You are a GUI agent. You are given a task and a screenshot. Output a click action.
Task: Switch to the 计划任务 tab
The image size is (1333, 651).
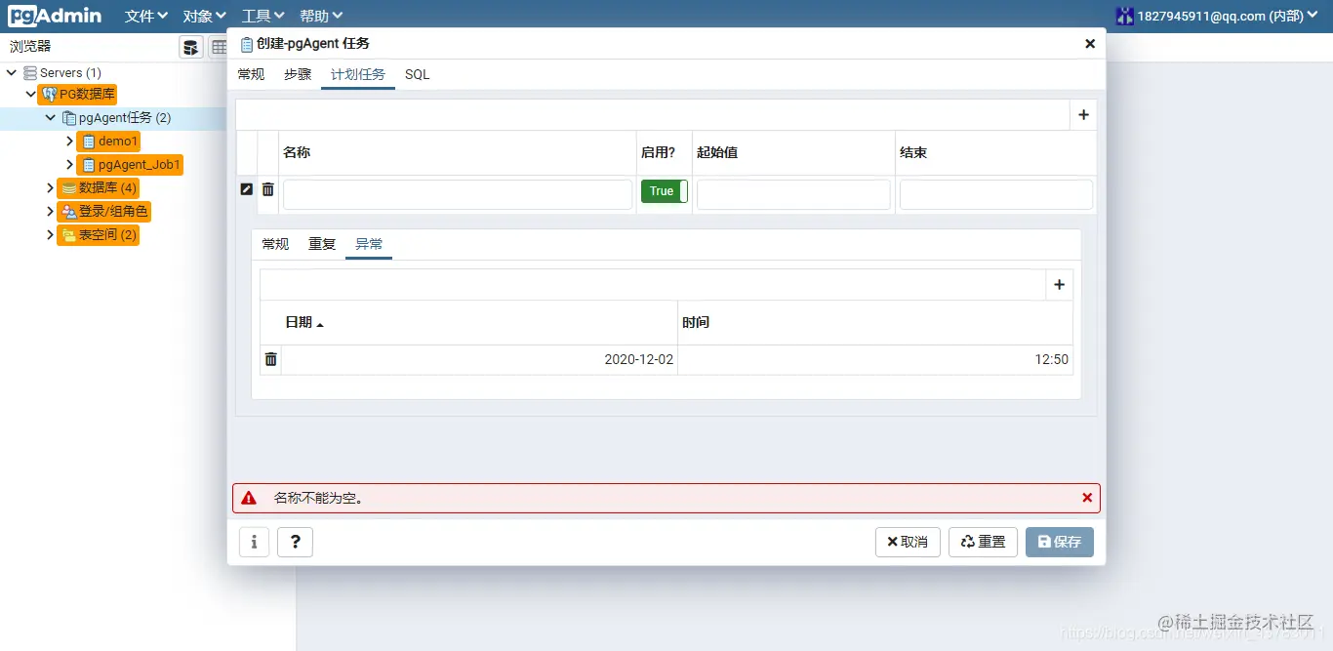tap(358, 74)
